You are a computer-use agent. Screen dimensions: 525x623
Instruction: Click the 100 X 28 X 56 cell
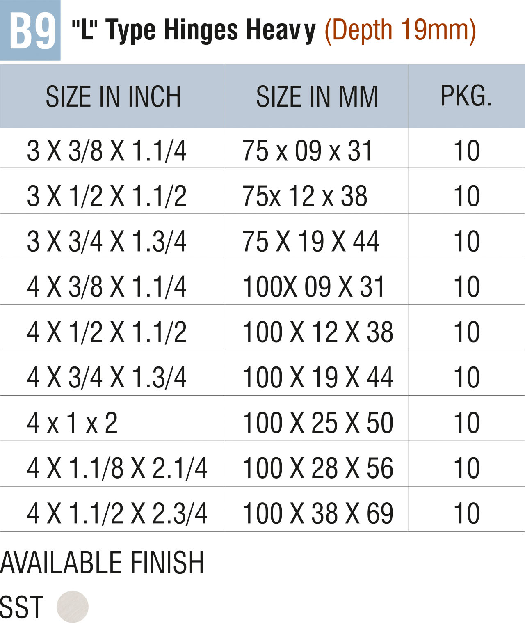pyautogui.click(x=318, y=468)
